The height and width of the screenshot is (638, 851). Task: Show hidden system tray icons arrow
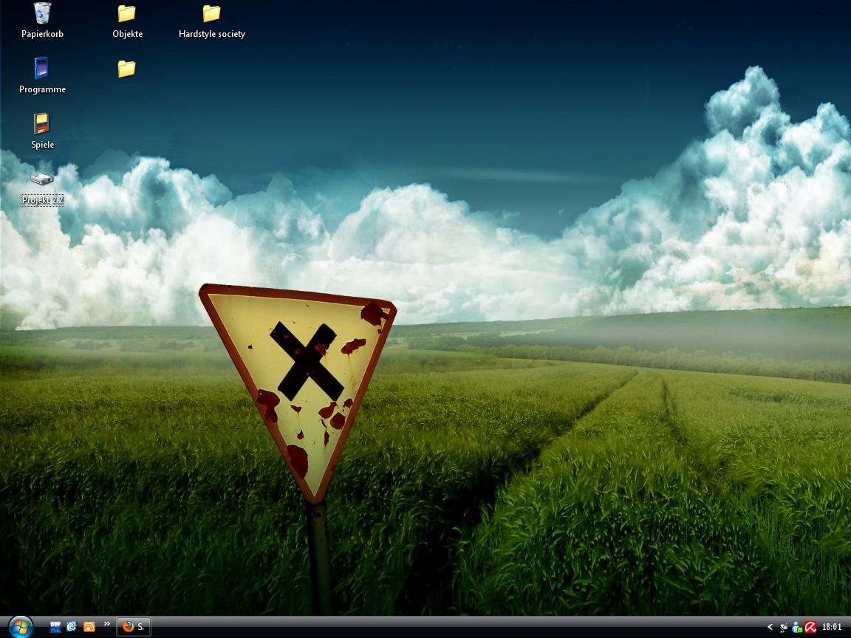click(770, 628)
